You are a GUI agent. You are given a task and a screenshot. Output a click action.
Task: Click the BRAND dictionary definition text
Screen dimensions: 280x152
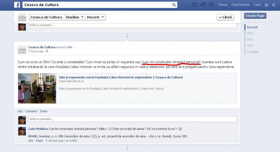click(x=108, y=136)
